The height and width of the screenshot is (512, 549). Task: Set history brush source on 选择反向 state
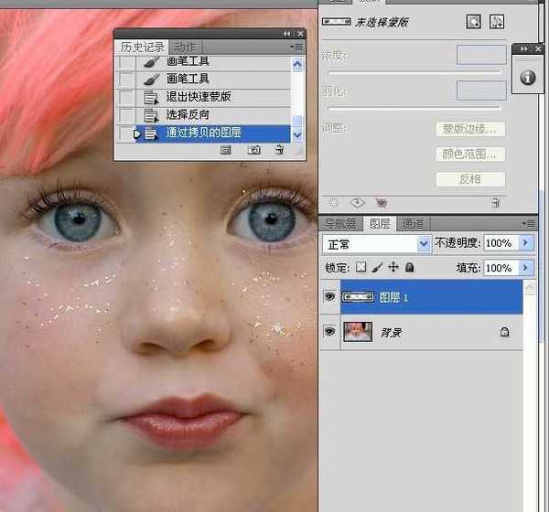[126, 114]
